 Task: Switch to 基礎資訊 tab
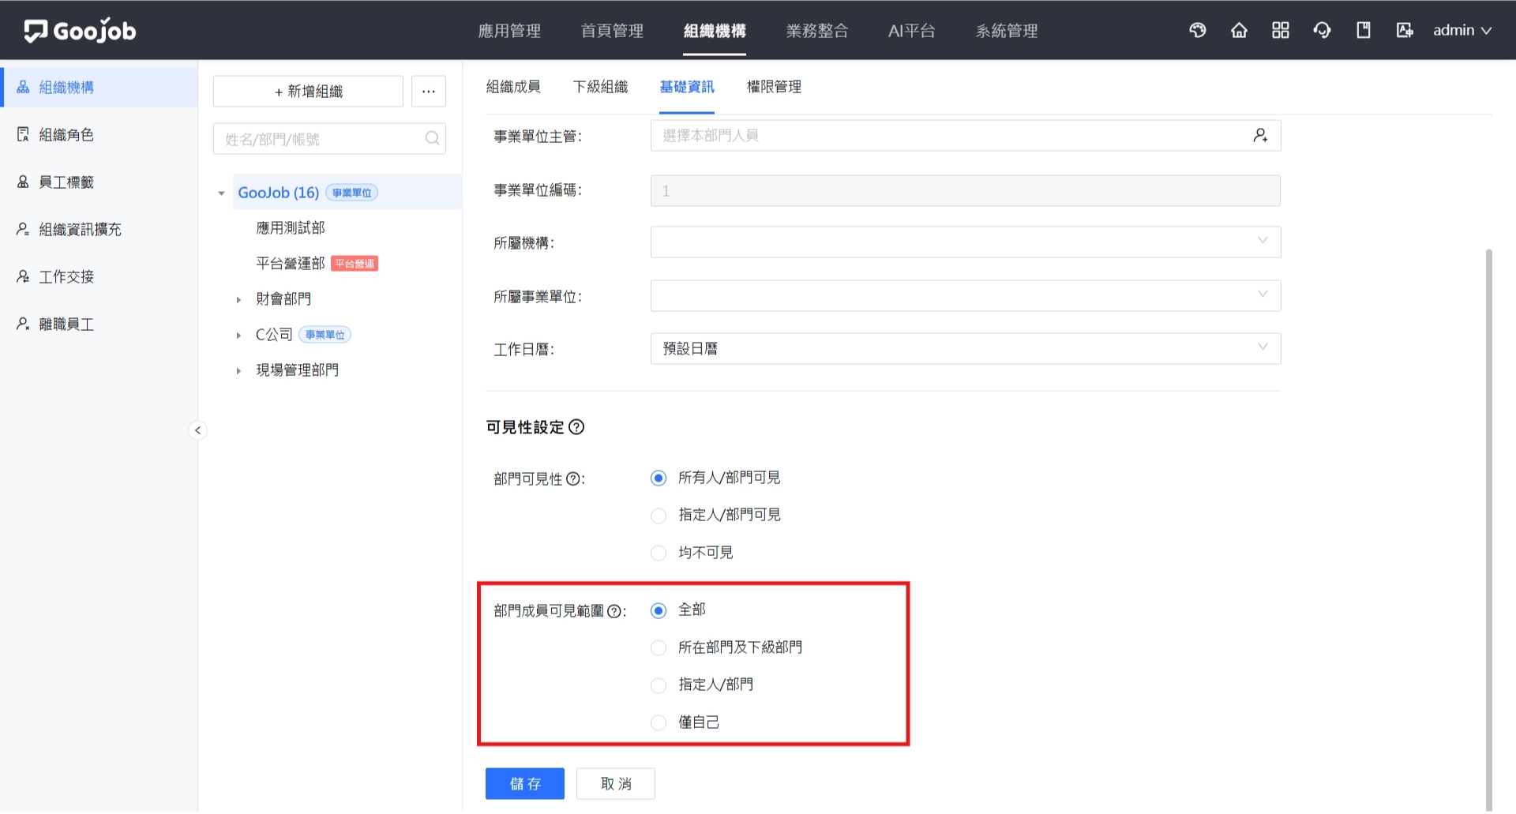coord(687,87)
